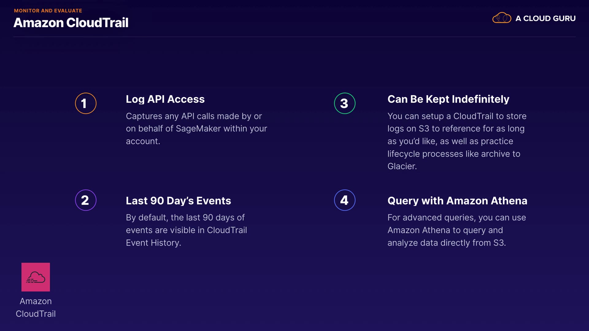
Task: Click the A CLOUD GURU brand text
Action: 545,18
